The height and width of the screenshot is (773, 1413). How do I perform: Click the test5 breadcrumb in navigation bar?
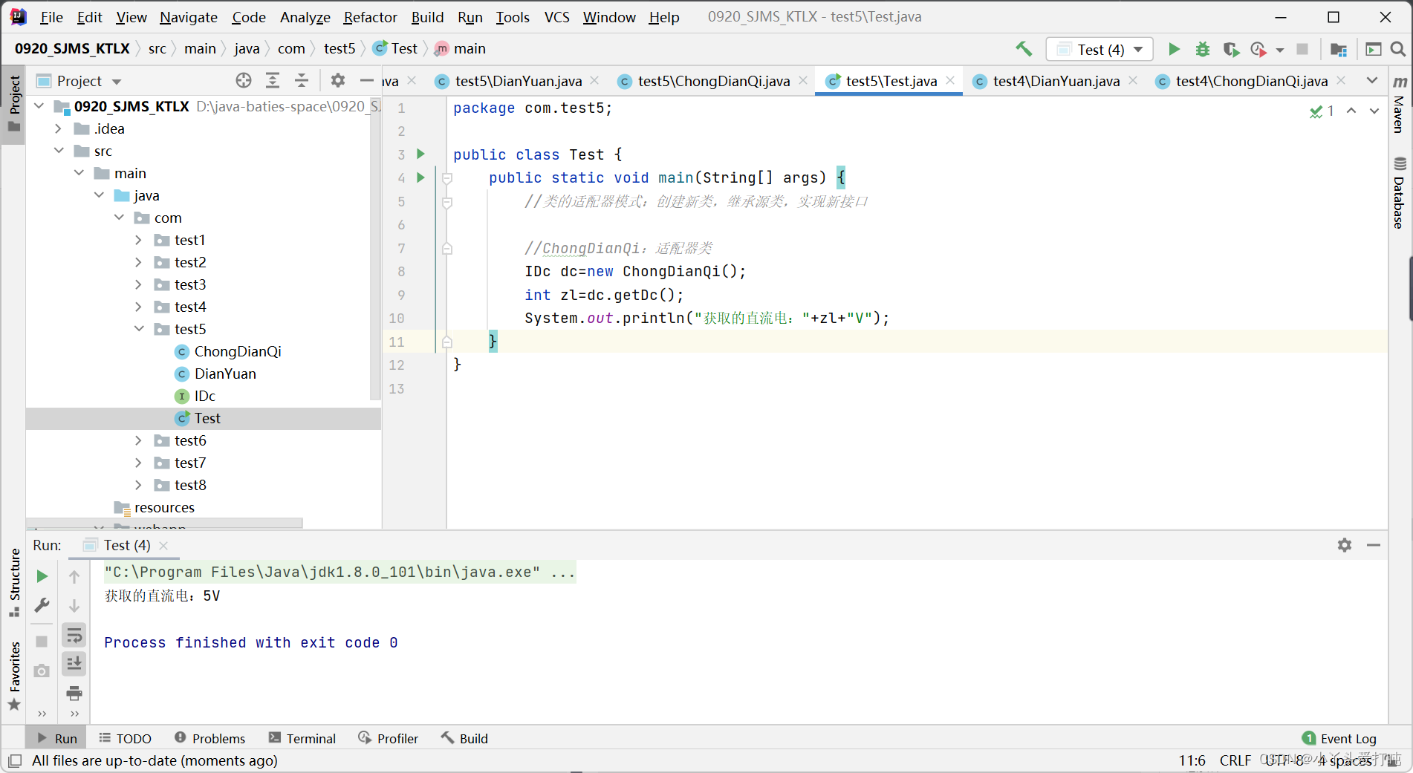point(340,49)
